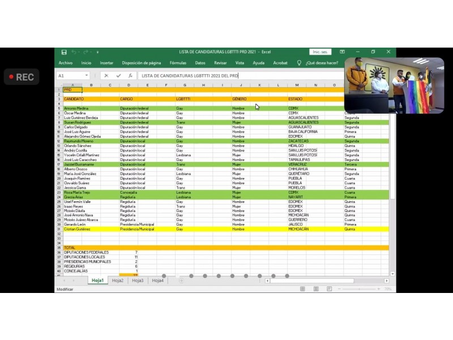This screenshot has height=340, width=453.
Task: Switch to the Revisar tab
Action: (220, 63)
